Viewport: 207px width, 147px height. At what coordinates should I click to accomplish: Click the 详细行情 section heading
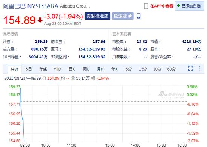point(10,34)
